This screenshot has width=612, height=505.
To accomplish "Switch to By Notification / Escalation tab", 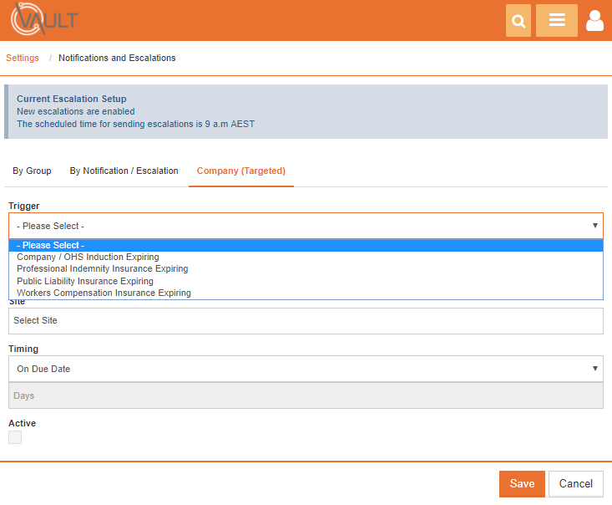I will [124, 171].
